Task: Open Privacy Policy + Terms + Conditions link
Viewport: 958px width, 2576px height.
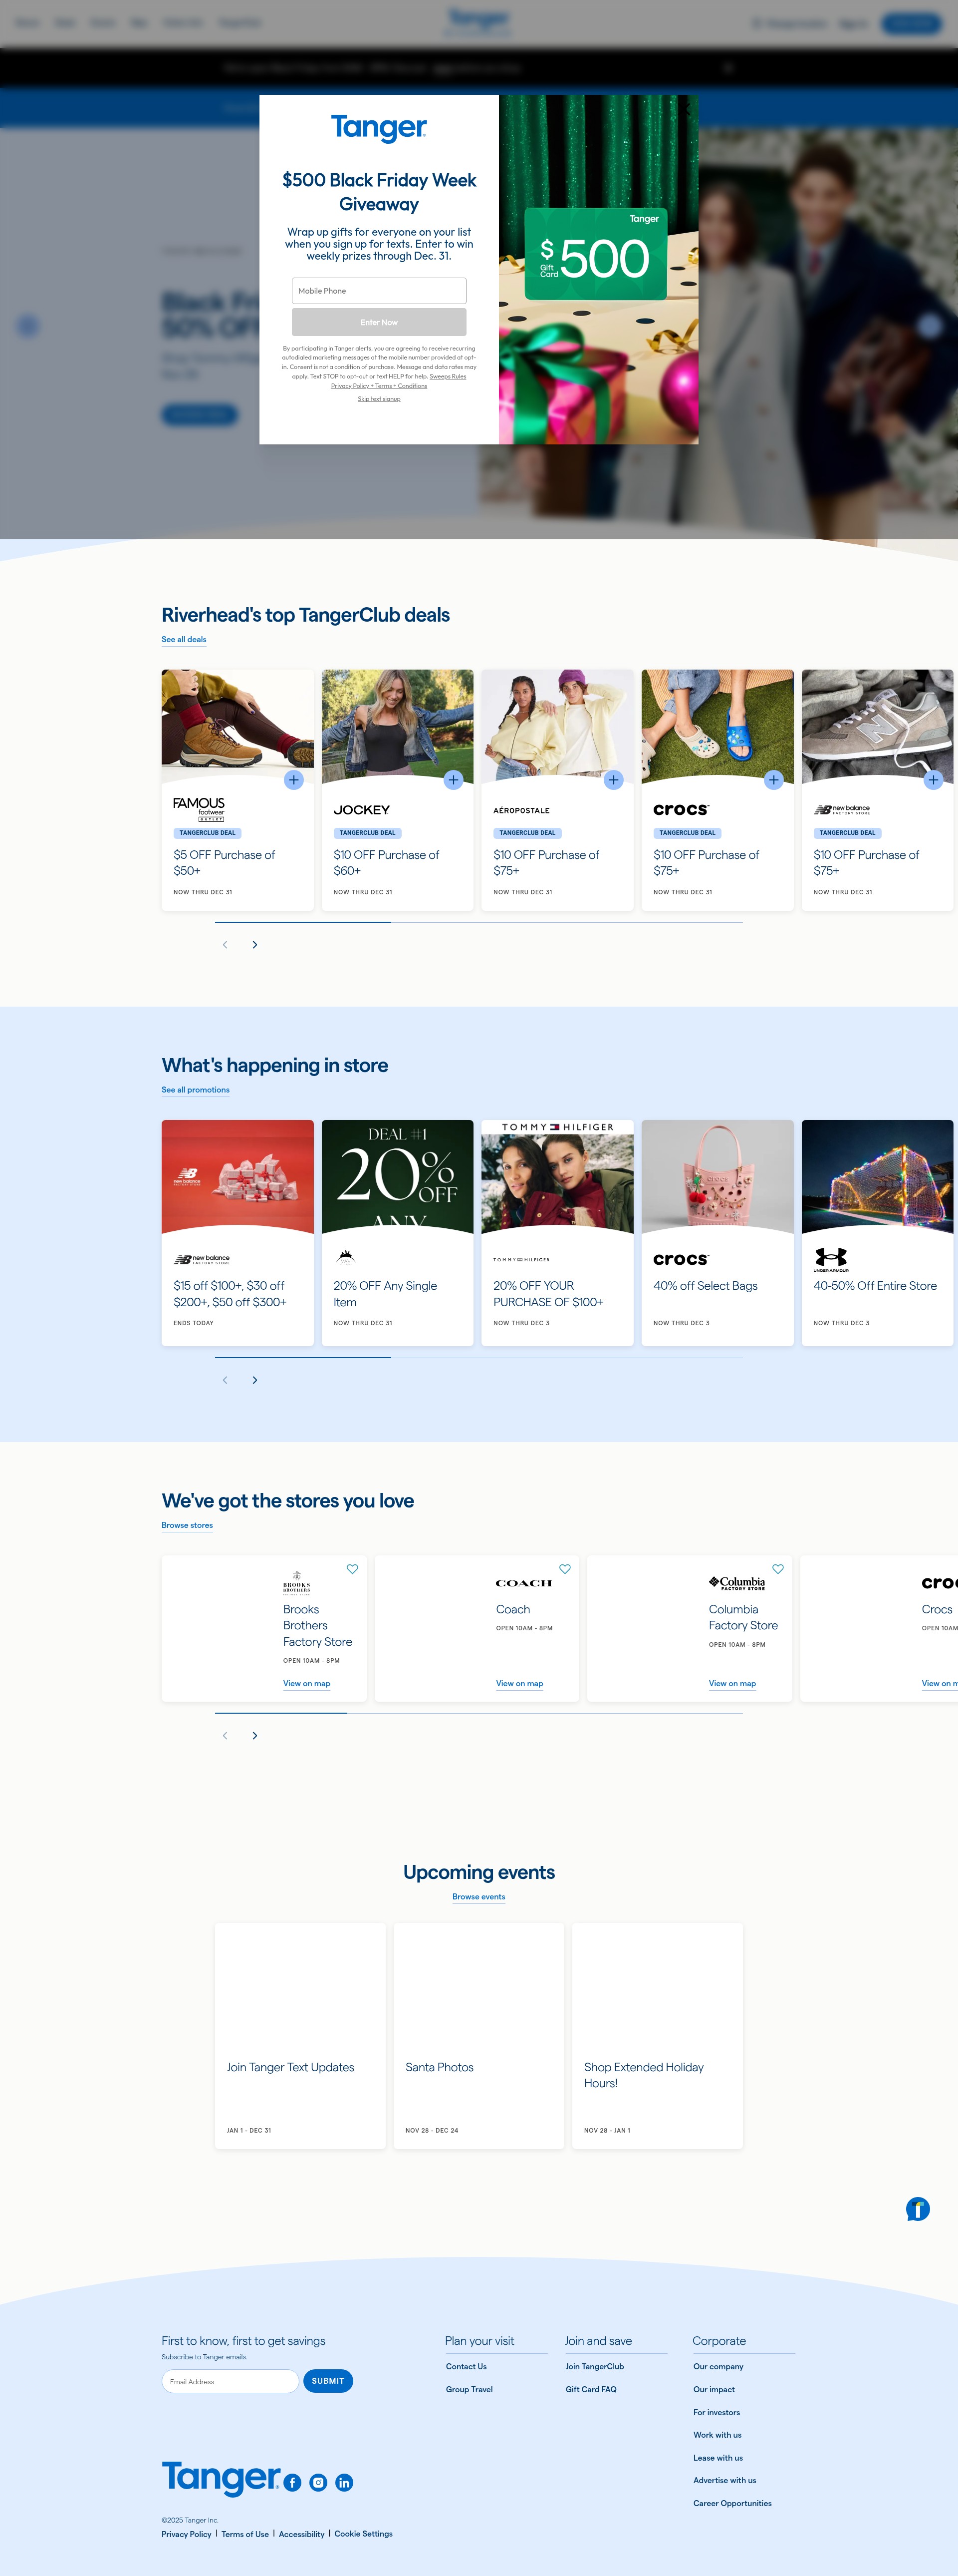Action: coord(379,386)
